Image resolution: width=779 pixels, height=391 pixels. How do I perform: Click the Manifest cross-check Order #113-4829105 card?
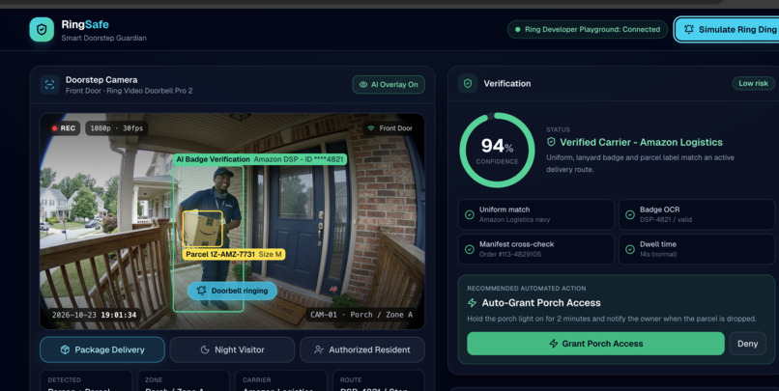pyautogui.click(x=536, y=249)
